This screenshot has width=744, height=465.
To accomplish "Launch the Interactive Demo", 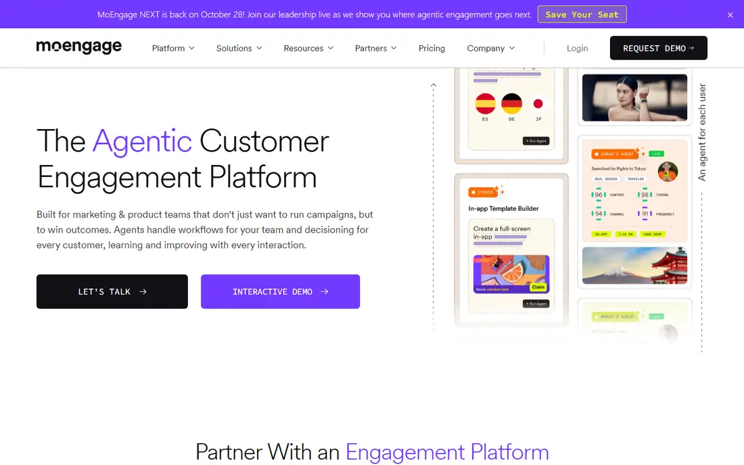I will tap(280, 291).
